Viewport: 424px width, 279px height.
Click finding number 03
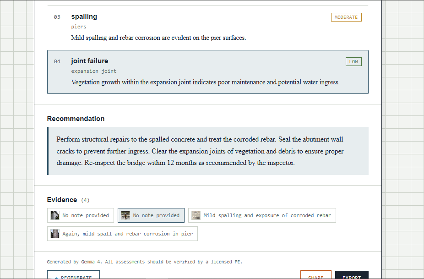click(57, 17)
